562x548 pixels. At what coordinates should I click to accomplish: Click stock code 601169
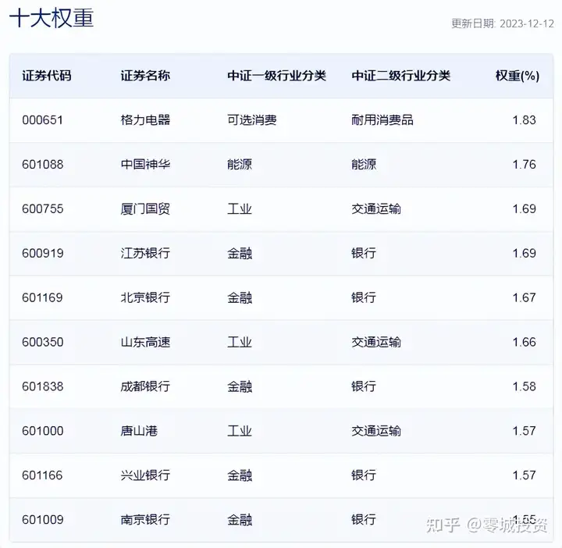point(42,297)
